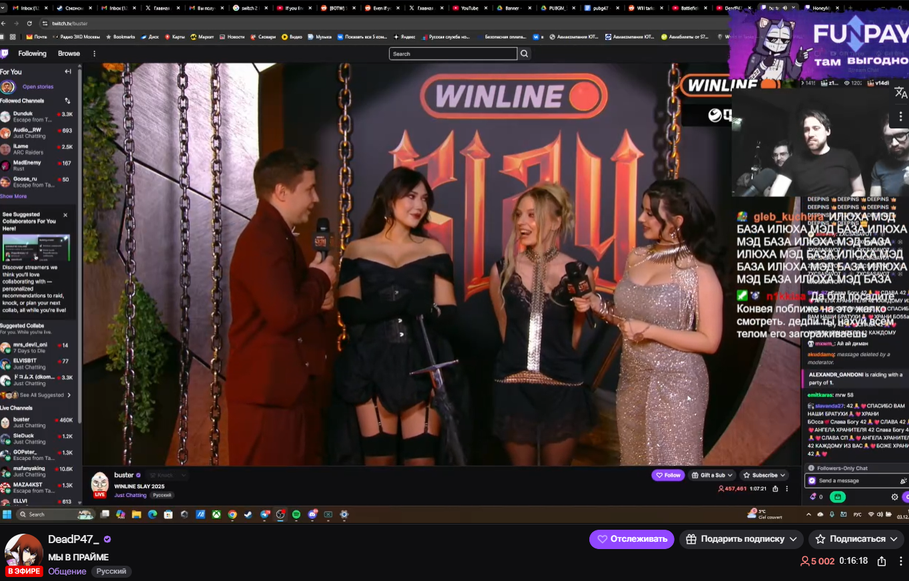
Task: Close the Suggested Collaborators card
Action: [65, 215]
